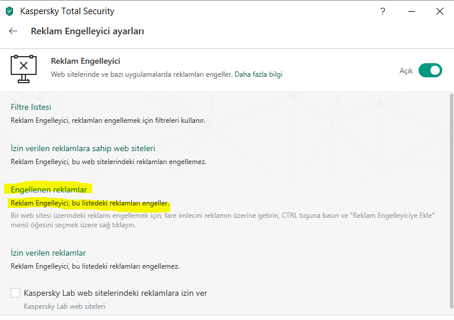Open Filtre listesi settings
This screenshot has width=454, height=320.
click(31, 107)
